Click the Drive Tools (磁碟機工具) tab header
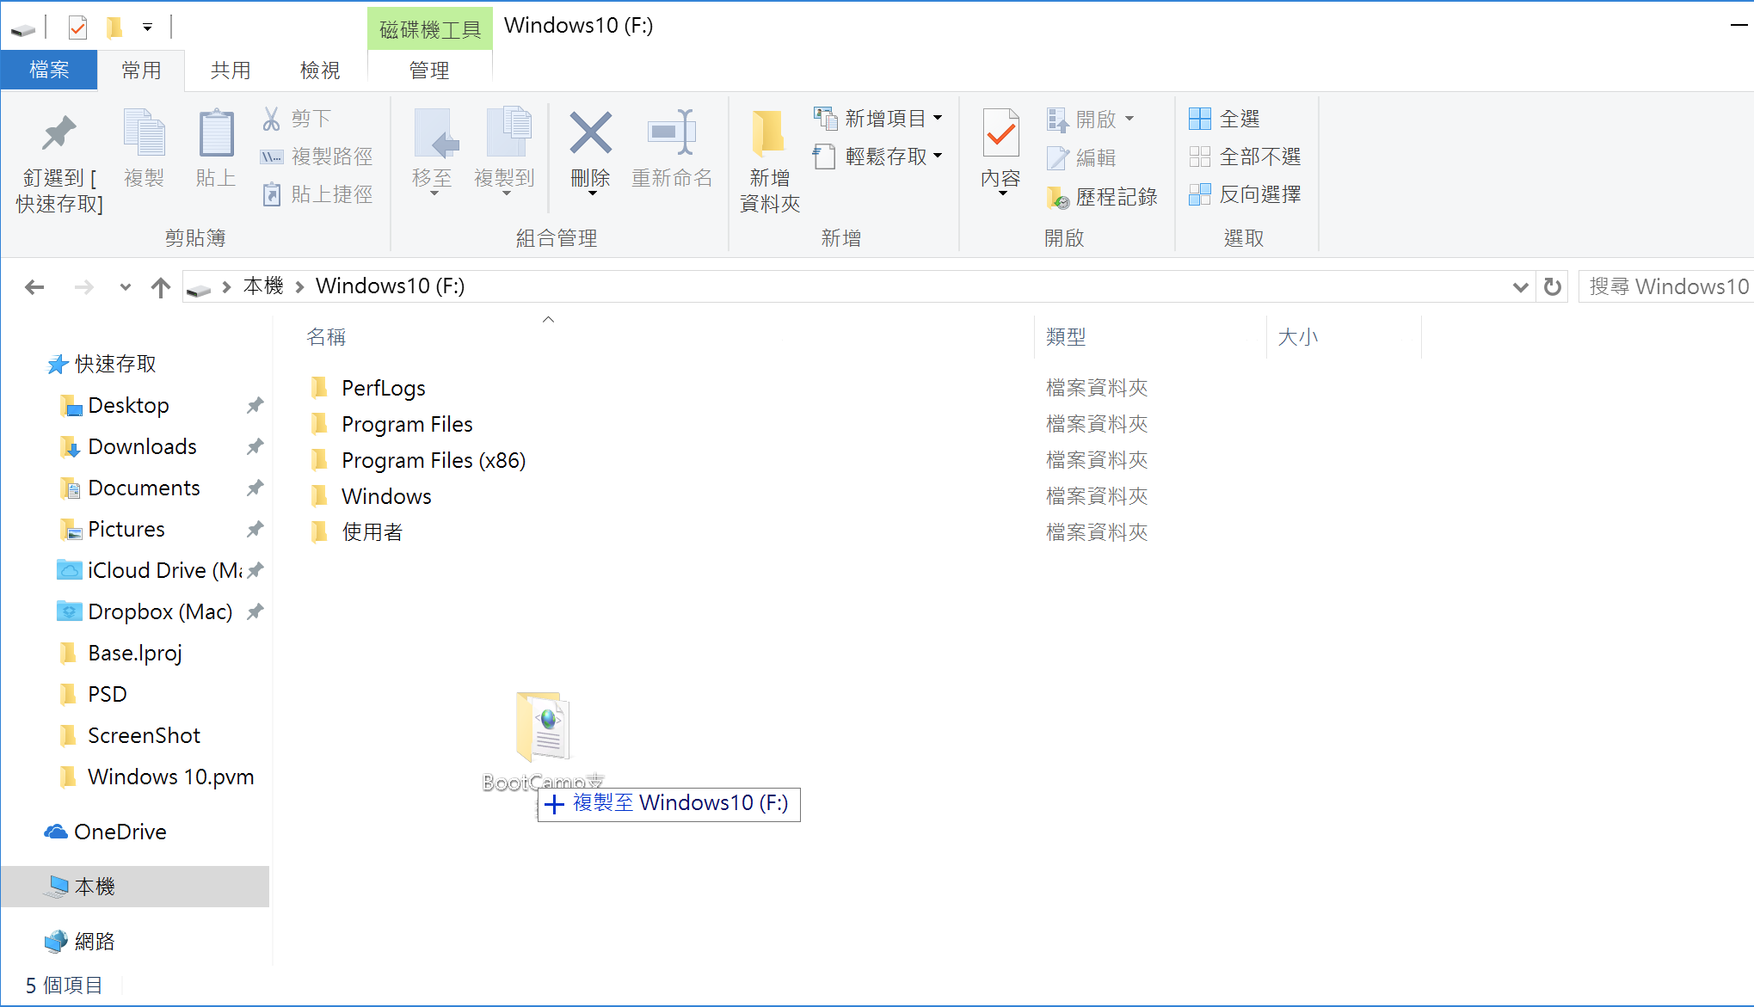Screen dimensions: 1754x1007 [429, 29]
